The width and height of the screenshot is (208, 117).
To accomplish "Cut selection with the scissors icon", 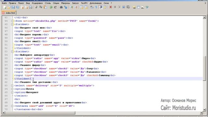I will coord(36,7).
